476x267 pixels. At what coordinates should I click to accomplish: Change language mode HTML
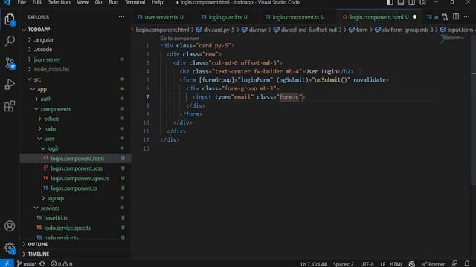tap(396, 264)
